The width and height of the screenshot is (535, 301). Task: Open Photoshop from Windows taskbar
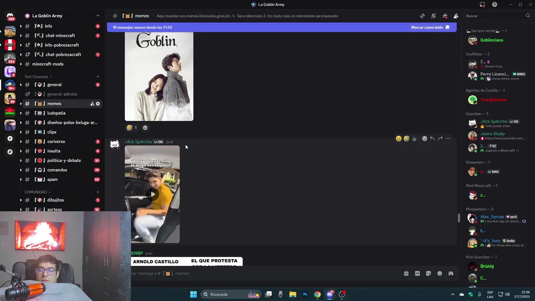305,294
